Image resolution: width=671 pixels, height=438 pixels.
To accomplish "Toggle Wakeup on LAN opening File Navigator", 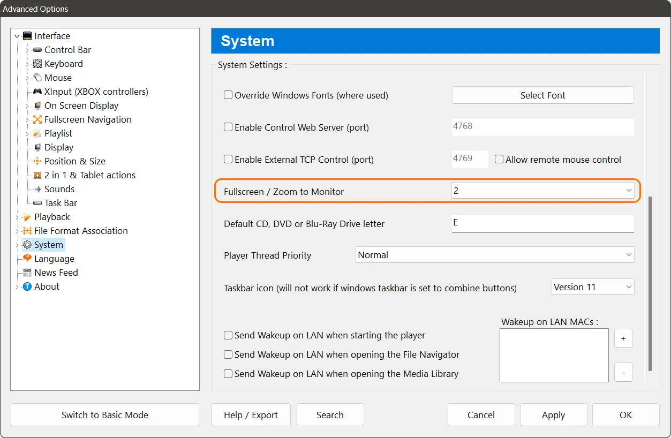I will click(228, 354).
